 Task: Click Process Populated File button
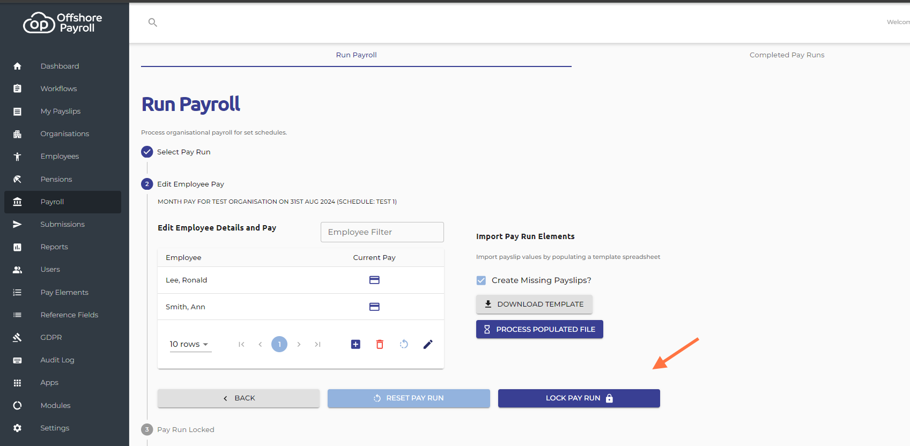(x=539, y=329)
